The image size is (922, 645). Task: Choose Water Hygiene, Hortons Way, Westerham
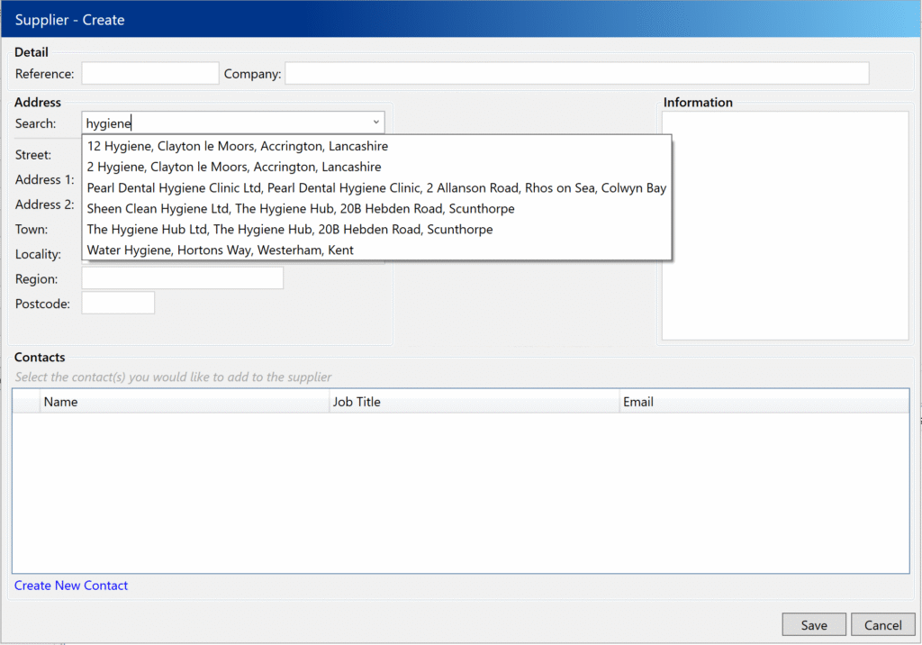point(221,250)
